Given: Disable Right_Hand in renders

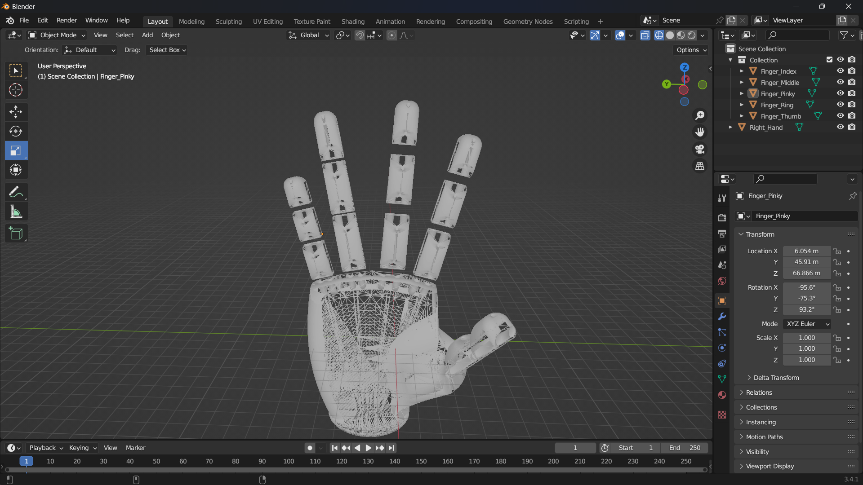Looking at the screenshot, I should (852, 127).
